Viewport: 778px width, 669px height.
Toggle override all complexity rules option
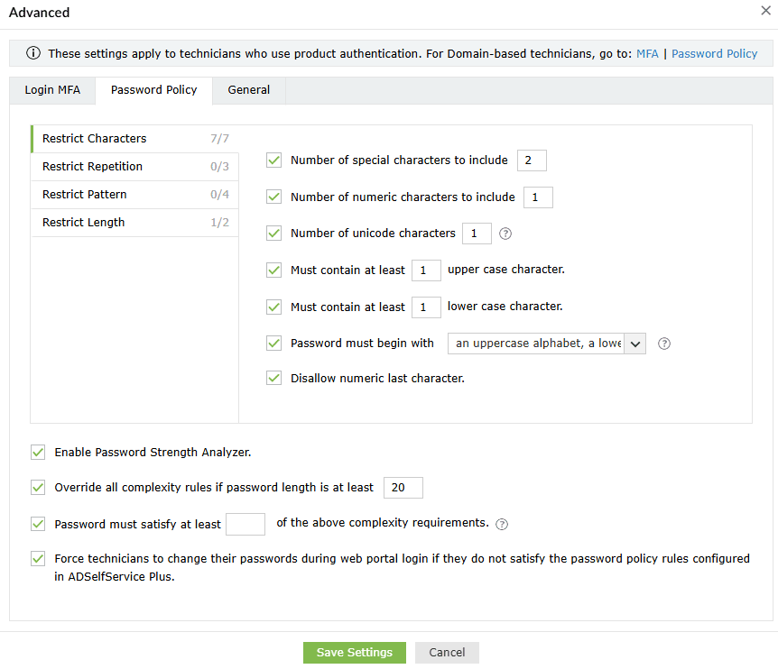(38, 487)
